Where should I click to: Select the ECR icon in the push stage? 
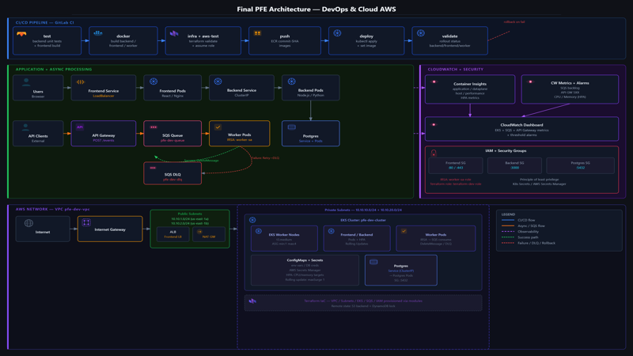(257, 33)
